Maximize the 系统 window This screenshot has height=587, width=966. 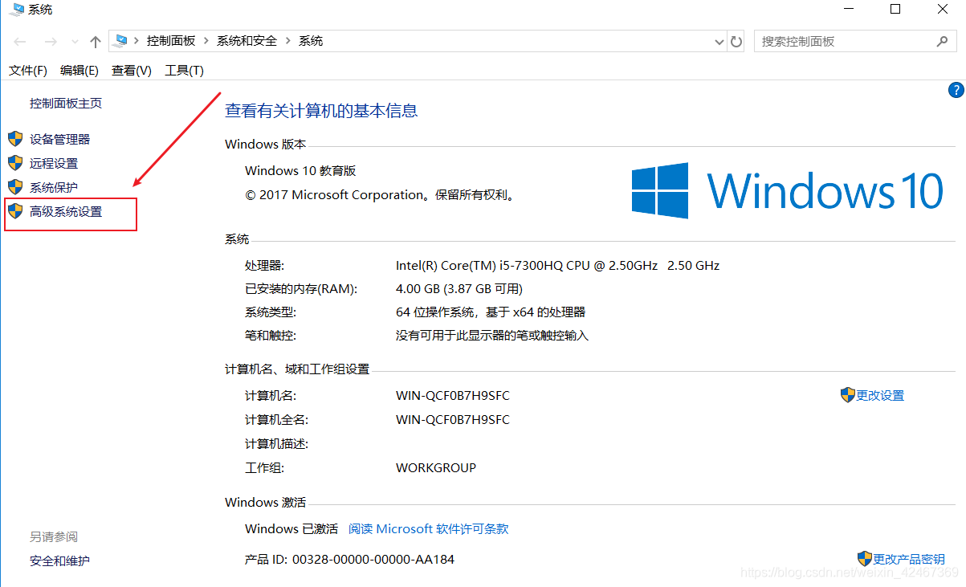[x=895, y=10]
